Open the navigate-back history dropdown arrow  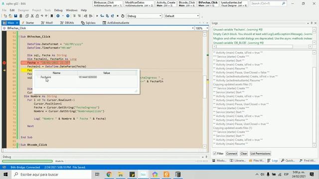(63, 16)
